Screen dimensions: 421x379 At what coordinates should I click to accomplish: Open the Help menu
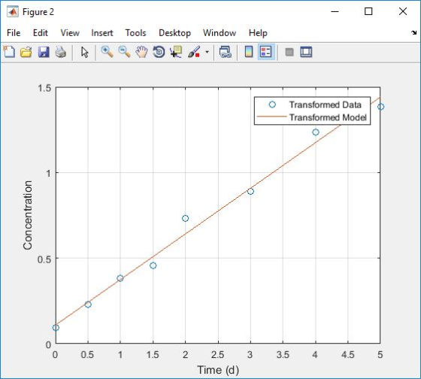pyautogui.click(x=258, y=33)
